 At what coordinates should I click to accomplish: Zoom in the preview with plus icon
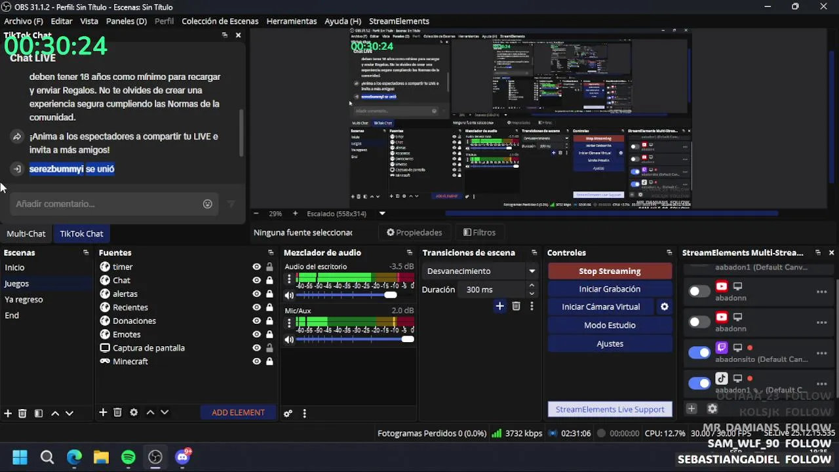[x=295, y=214]
